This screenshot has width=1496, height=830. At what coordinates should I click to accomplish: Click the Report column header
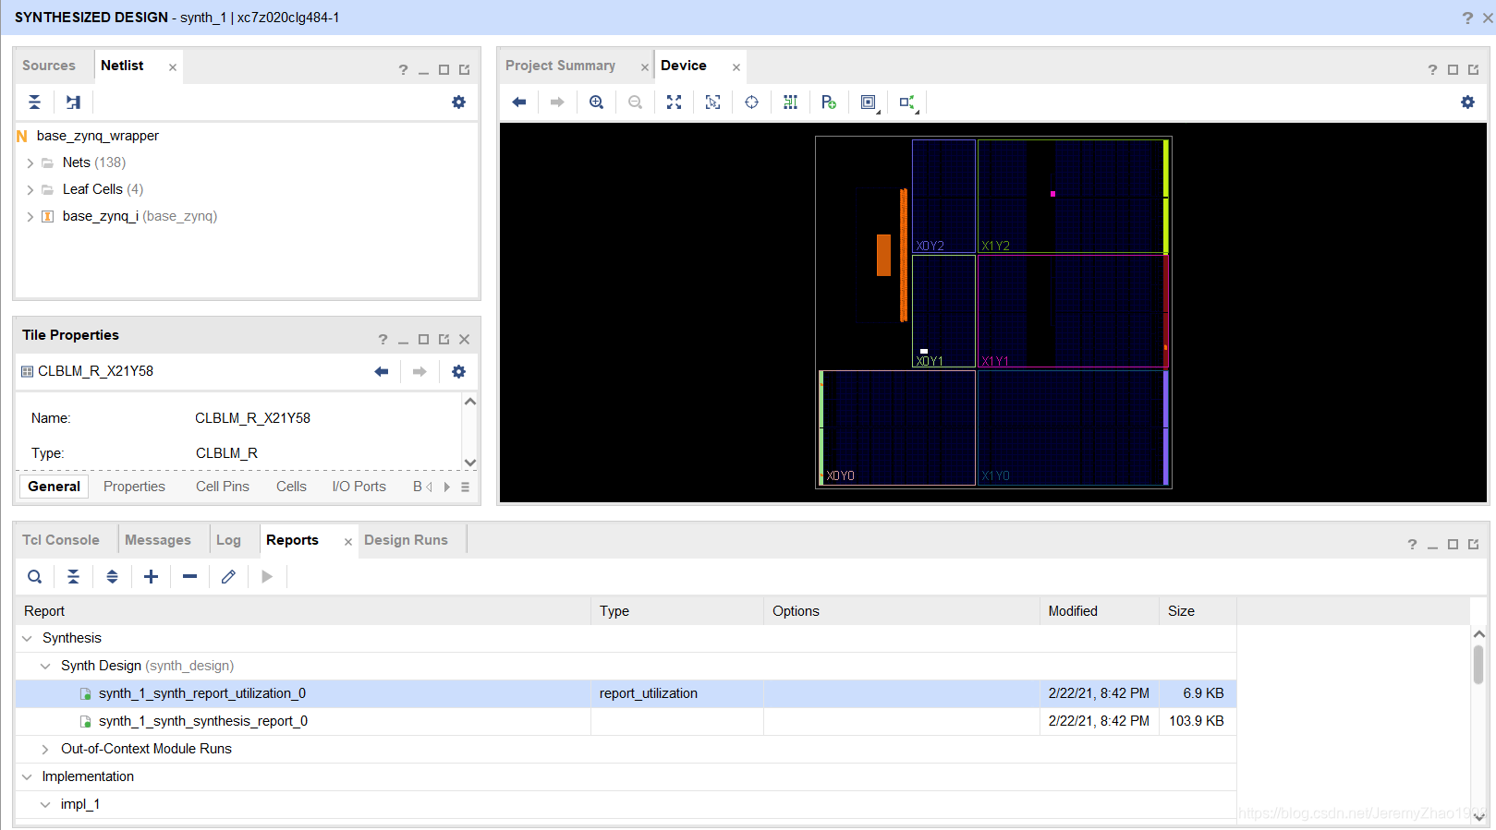tap(303, 611)
